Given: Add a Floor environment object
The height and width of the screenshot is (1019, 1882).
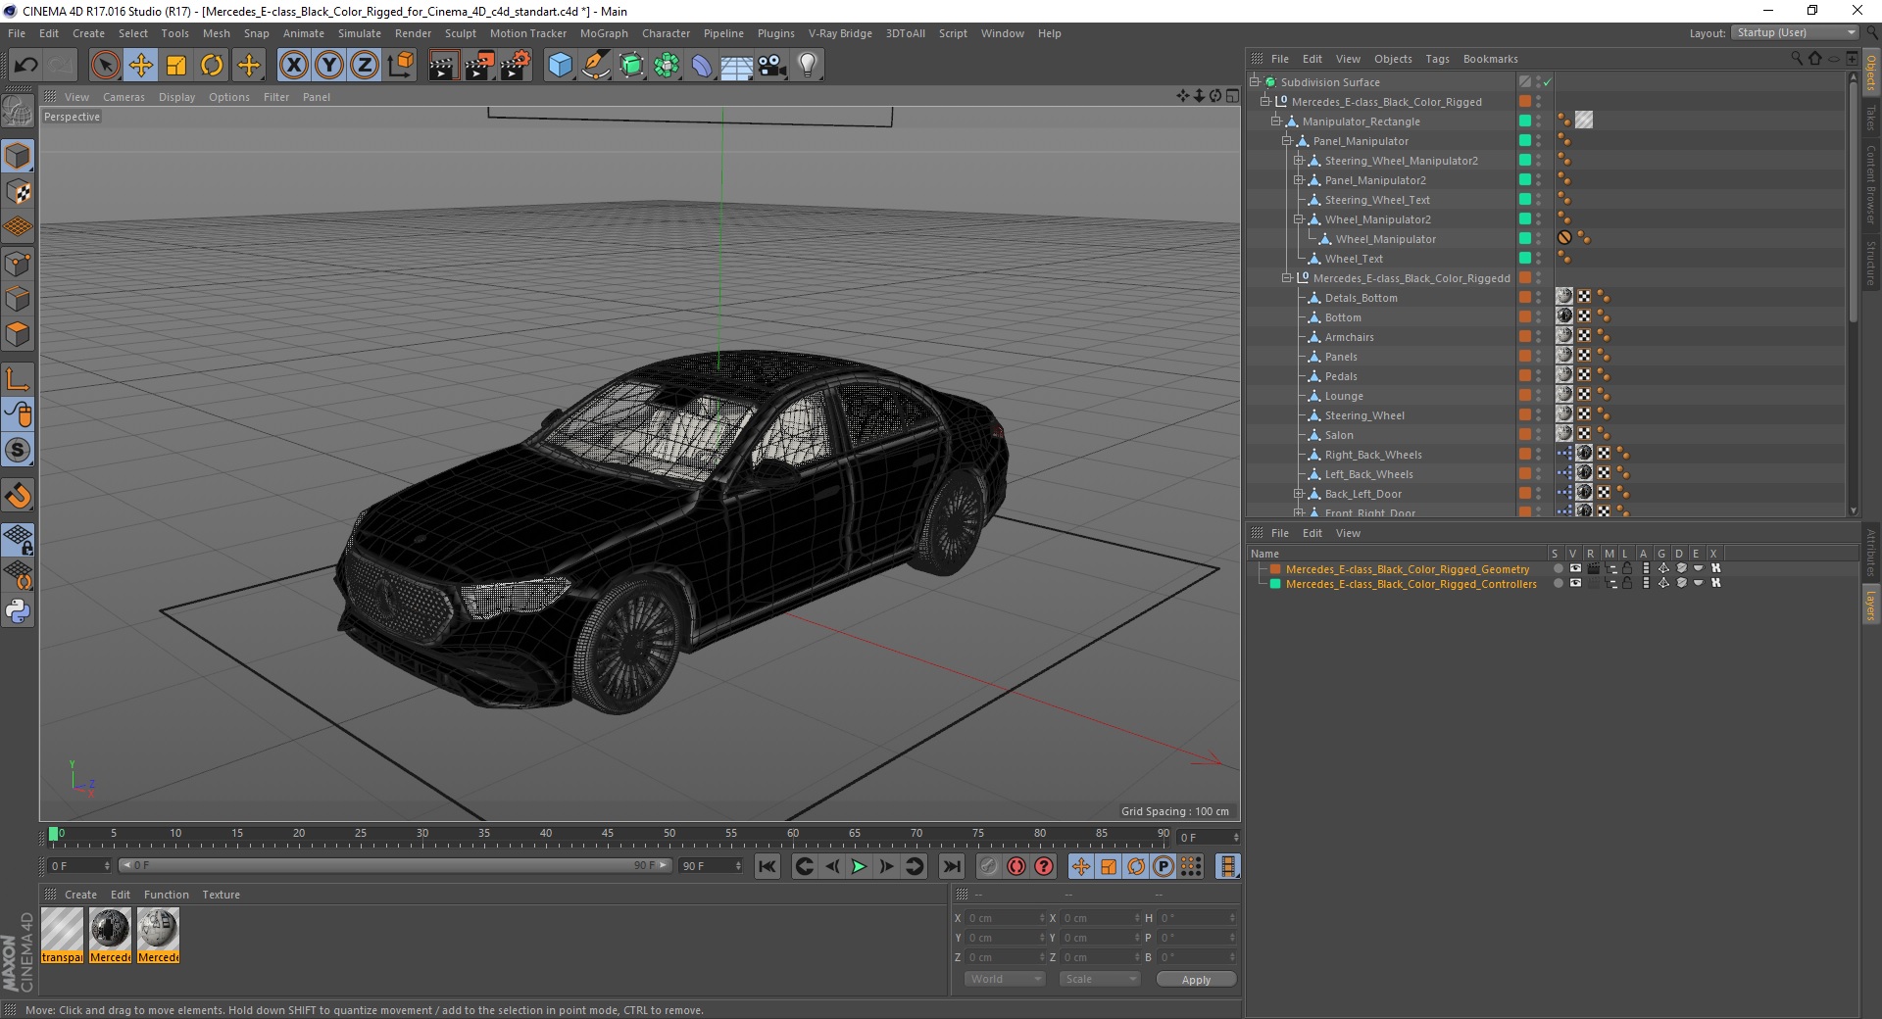Looking at the screenshot, I should [x=736, y=66].
